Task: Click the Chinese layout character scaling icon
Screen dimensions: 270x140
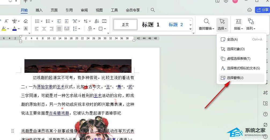Action: (75, 21)
